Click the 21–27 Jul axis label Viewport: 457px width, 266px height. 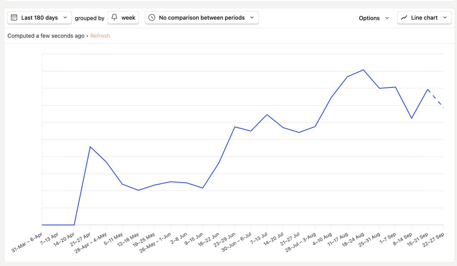click(x=289, y=239)
